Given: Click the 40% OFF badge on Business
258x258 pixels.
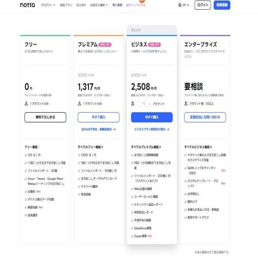Looking at the screenshot, I should tap(155, 44).
